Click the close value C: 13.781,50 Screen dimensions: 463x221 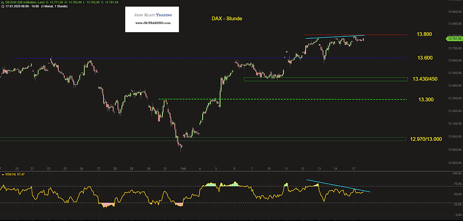click(110, 2)
